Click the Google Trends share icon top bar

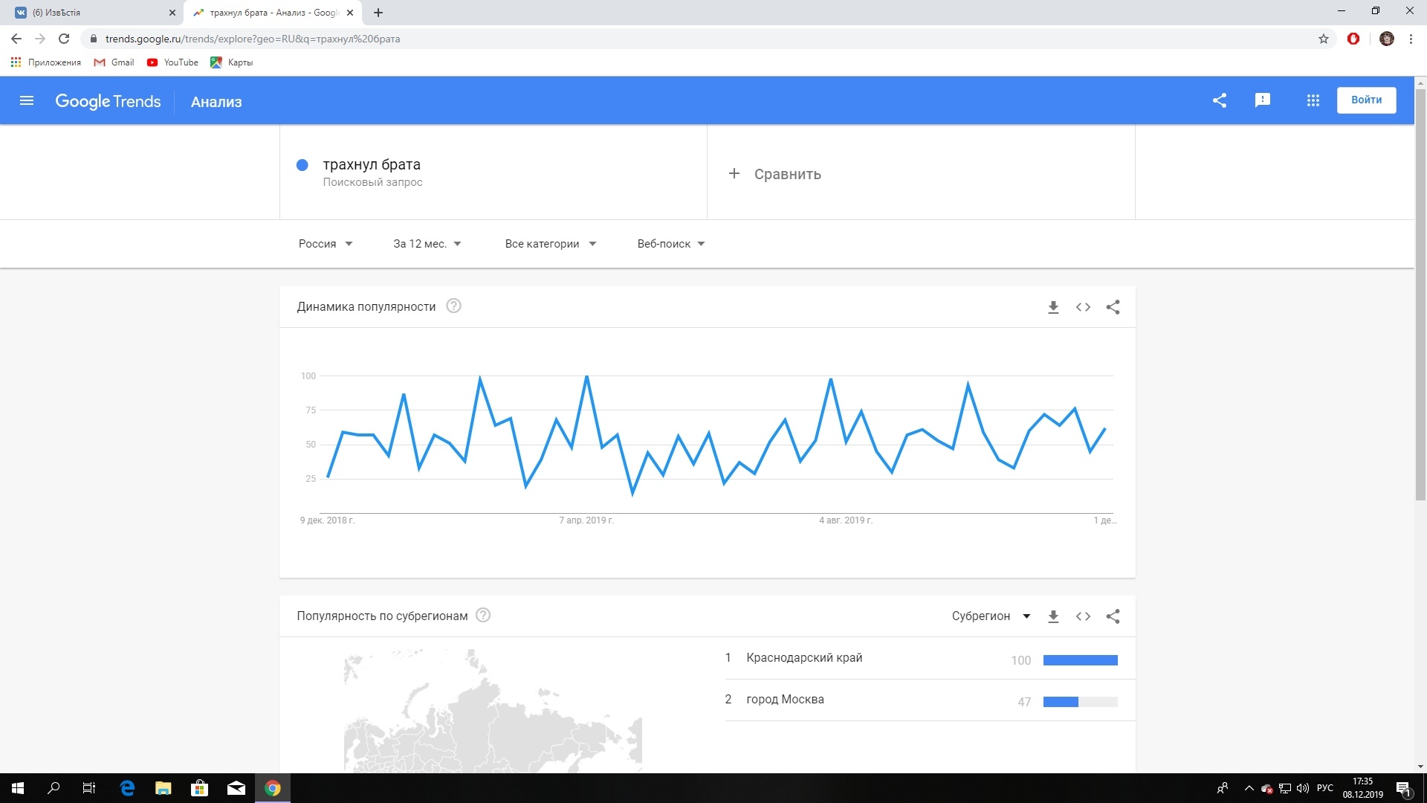pos(1219,100)
